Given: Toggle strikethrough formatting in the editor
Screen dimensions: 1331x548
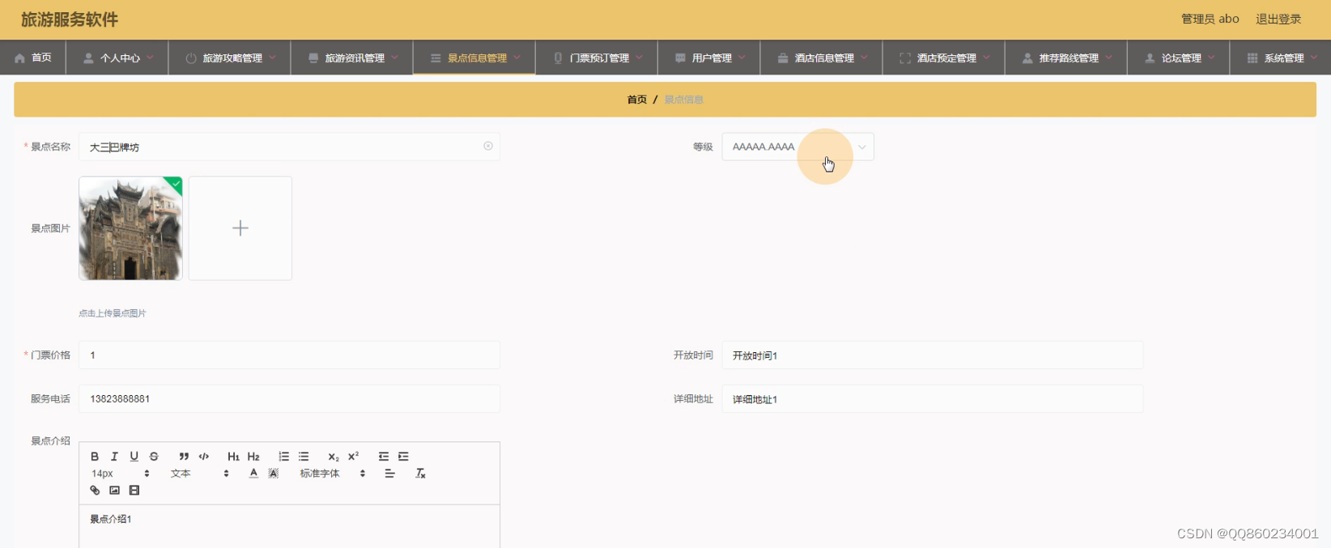Looking at the screenshot, I should tap(154, 457).
